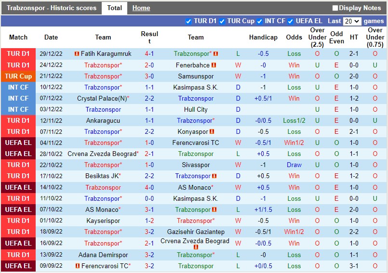Click the Adana Demirspor team name
The height and width of the screenshot is (273, 388).
pos(103,255)
